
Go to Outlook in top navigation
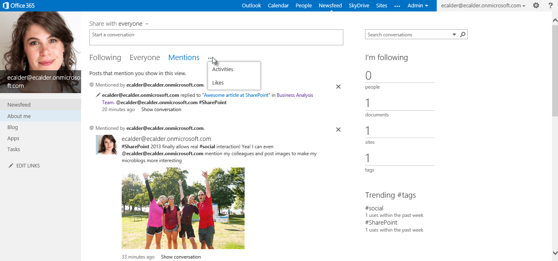(252, 6)
